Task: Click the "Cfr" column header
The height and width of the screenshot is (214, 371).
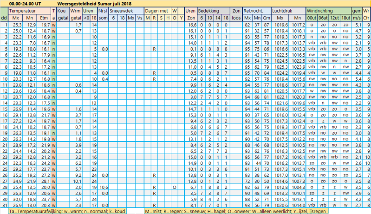Action: click(x=366, y=17)
